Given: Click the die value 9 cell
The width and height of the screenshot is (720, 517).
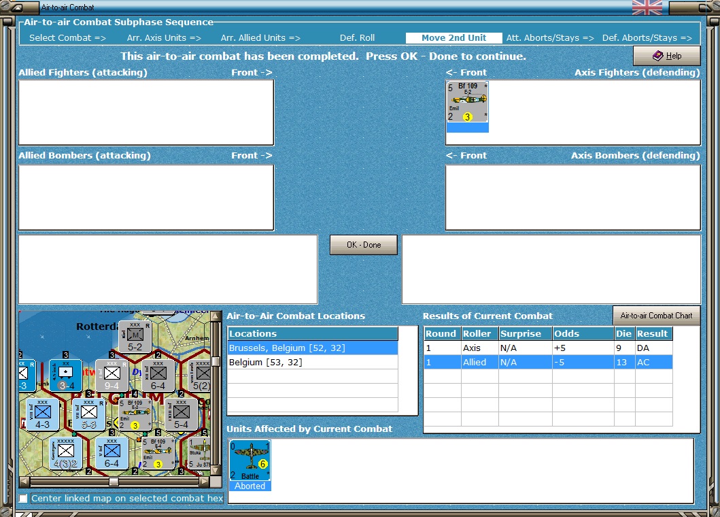Looking at the screenshot, I should click(625, 348).
